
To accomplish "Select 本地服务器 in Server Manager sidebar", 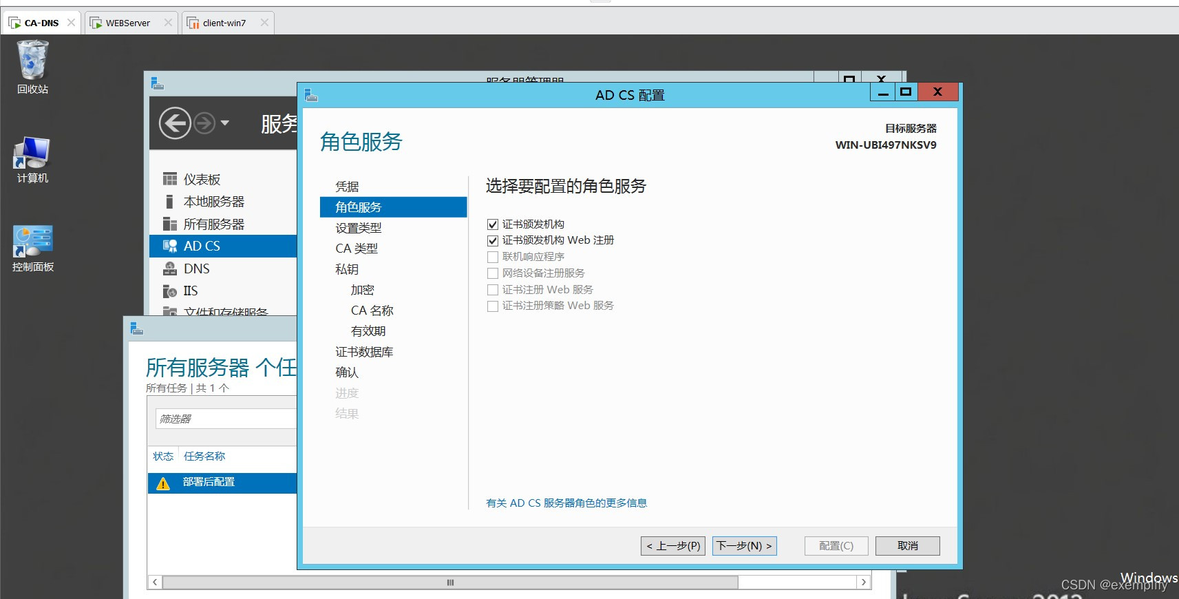I will (223, 202).
